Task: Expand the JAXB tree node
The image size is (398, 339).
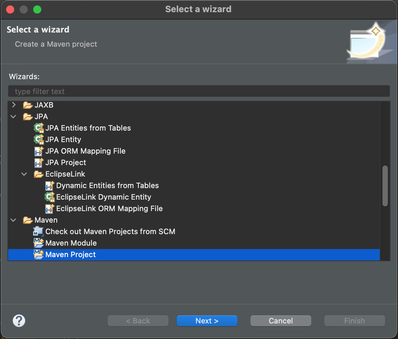Action: pyautogui.click(x=14, y=105)
